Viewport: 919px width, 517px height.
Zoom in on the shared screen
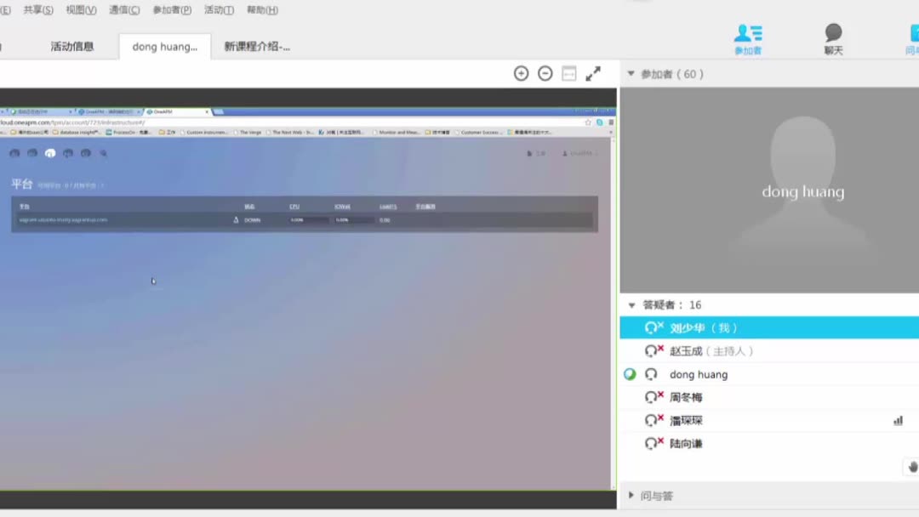(522, 73)
